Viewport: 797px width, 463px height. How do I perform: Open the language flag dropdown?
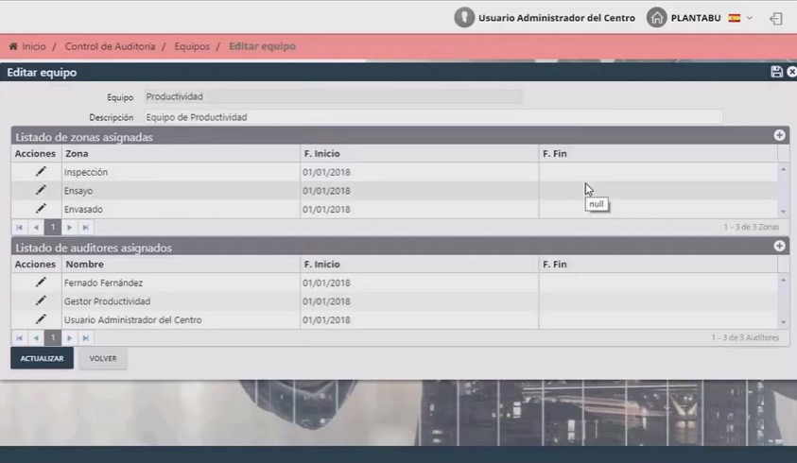(740, 18)
